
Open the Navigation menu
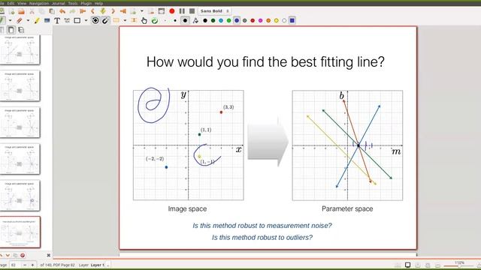(x=39, y=3)
